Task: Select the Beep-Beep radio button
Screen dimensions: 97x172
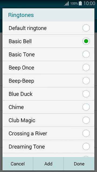Action: pyautogui.click(x=86, y=81)
